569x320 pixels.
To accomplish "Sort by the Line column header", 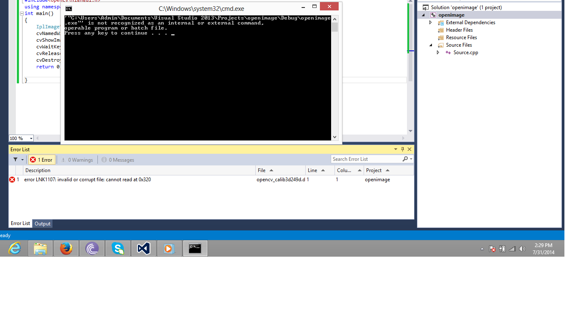I will click(320, 170).
